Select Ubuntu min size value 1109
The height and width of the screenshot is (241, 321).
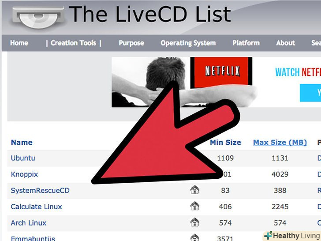(225, 158)
